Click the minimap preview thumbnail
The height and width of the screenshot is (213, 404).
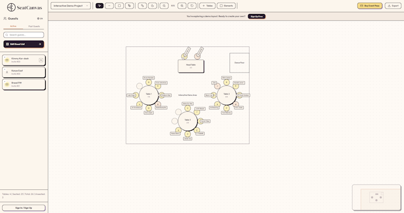click(377, 197)
